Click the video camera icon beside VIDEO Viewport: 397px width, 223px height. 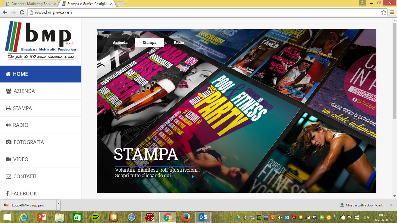pyautogui.click(x=8, y=159)
